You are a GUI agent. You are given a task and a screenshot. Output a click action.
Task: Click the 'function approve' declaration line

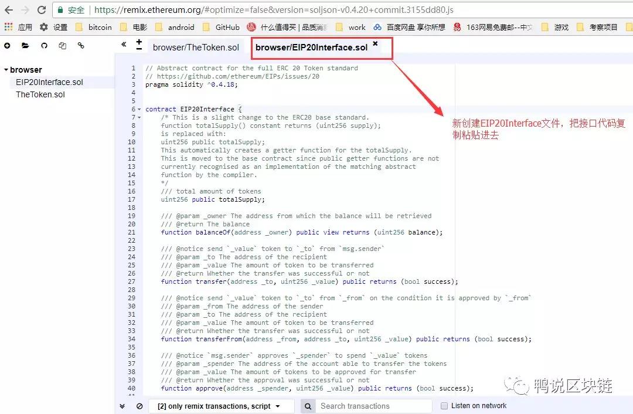click(x=317, y=388)
